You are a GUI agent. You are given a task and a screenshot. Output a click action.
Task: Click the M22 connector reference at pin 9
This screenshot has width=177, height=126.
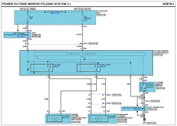tap(30, 39)
